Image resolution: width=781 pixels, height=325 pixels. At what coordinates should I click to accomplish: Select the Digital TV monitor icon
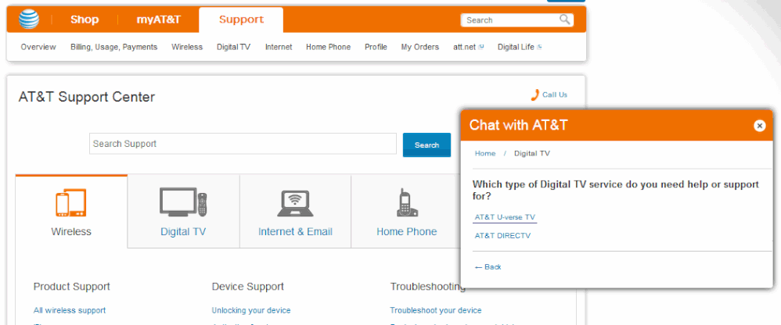(183, 203)
